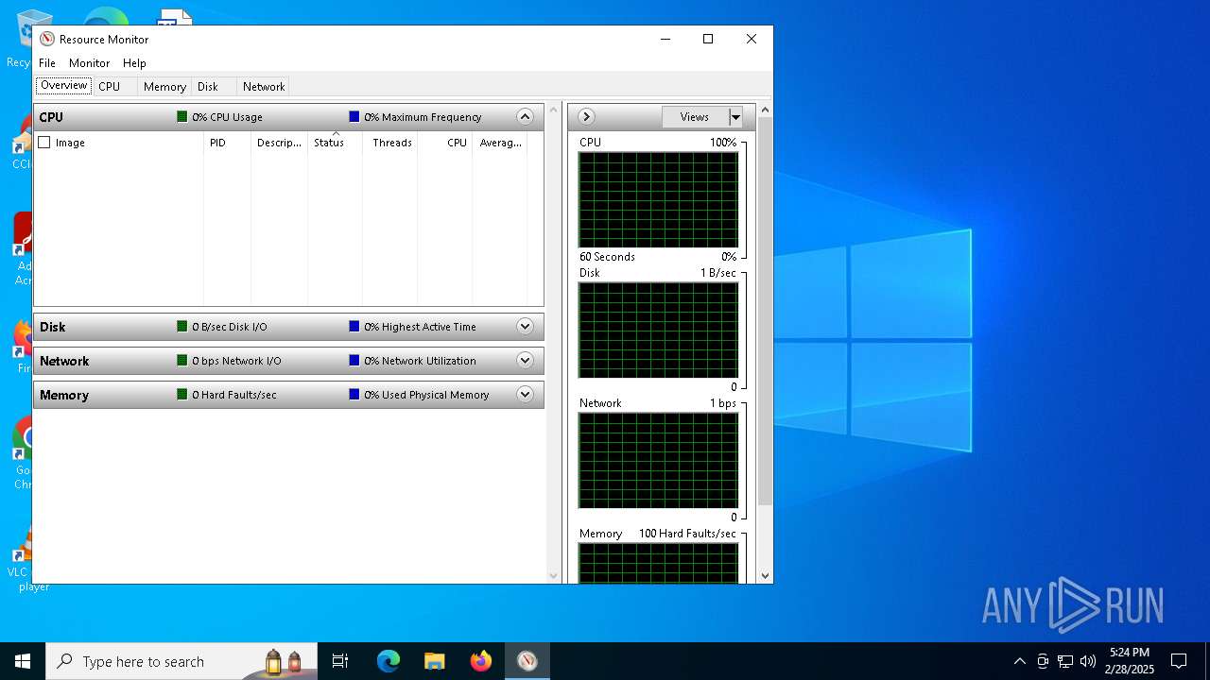This screenshot has width=1210, height=680.
Task: Click the Disk section header label
Action: pyautogui.click(x=53, y=327)
